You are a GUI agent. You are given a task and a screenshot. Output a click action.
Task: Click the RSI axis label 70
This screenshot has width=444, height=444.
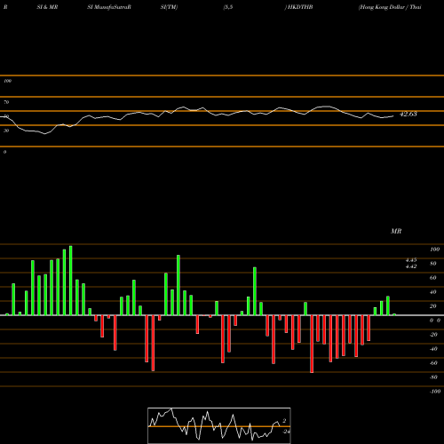click(x=6, y=102)
